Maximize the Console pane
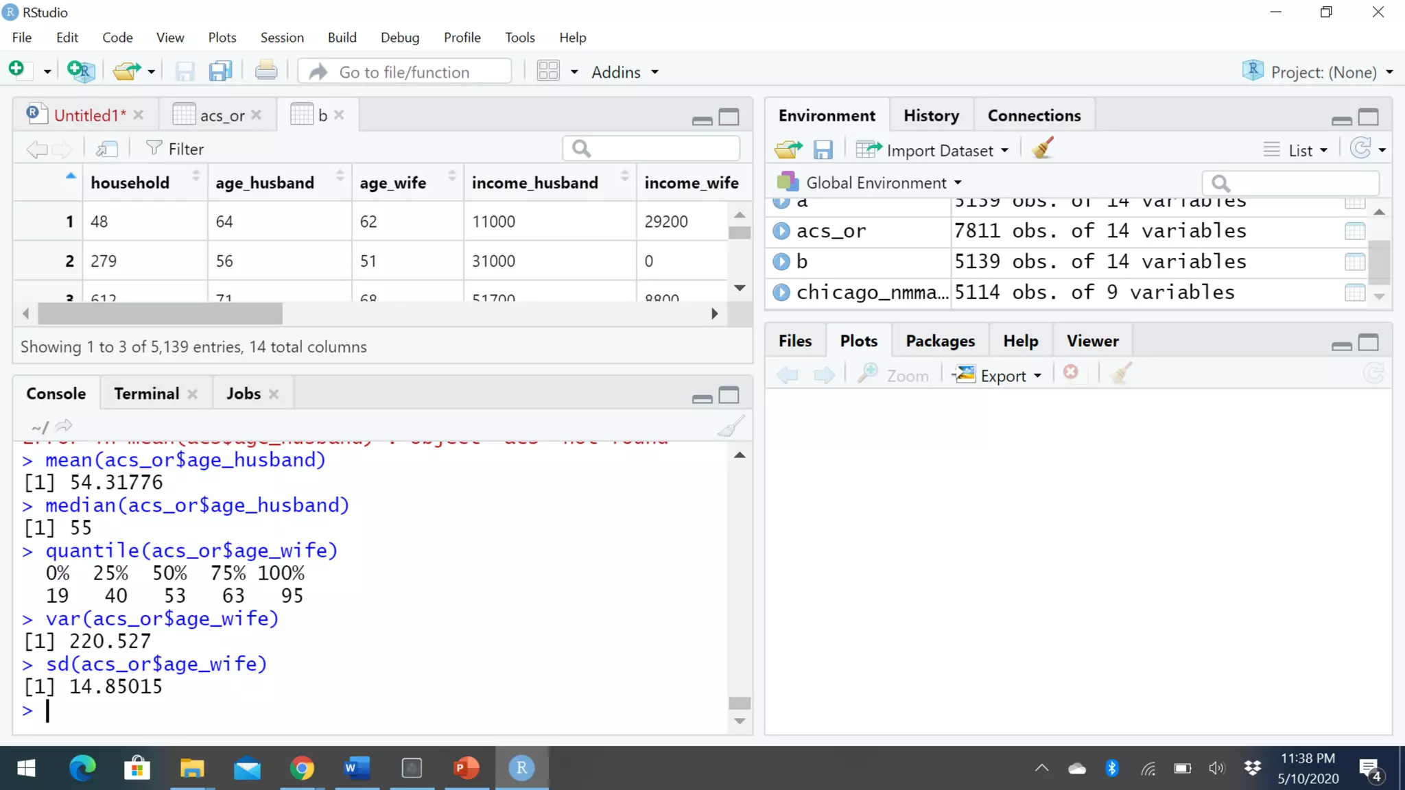Screen dimensions: 1405x790 tap(729, 395)
